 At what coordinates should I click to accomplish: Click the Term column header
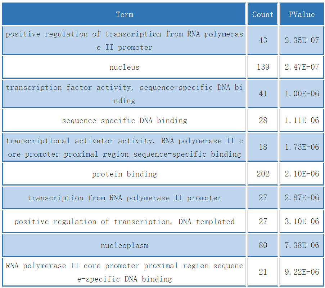[x=124, y=14]
